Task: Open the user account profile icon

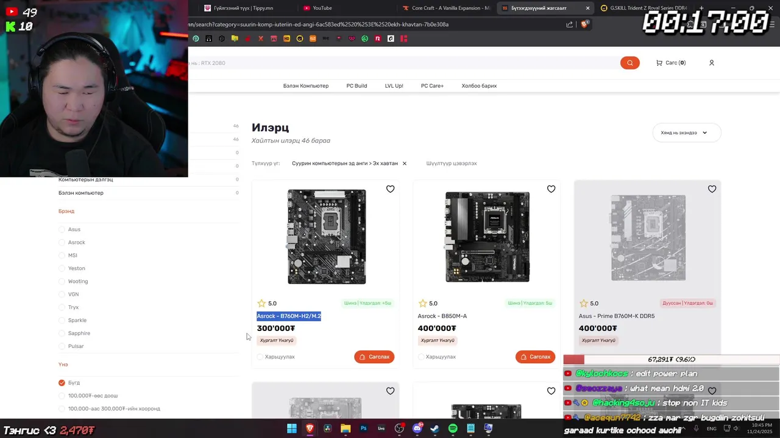Action: pyautogui.click(x=711, y=63)
